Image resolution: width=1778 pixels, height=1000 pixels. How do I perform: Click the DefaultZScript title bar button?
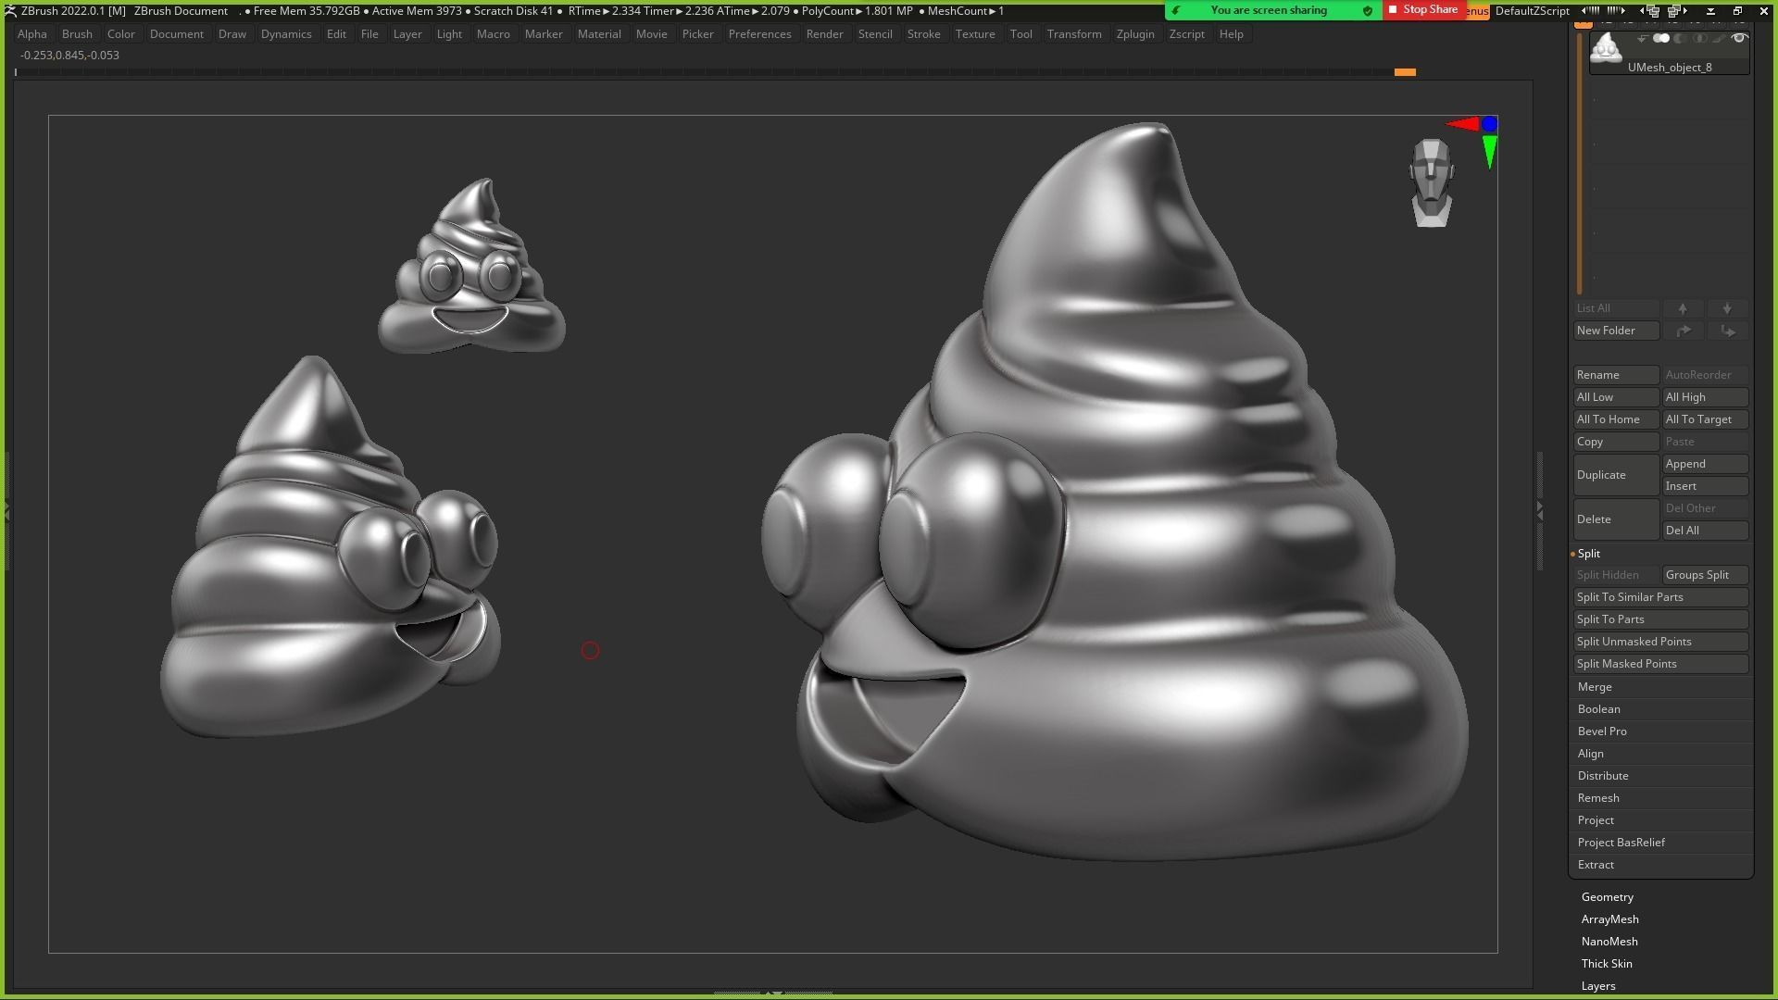pyautogui.click(x=1532, y=11)
